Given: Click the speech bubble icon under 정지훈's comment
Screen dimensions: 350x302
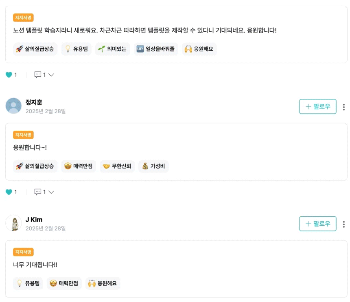Looking at the screenshot, I should pyautogui.click(x=38, y=192).
